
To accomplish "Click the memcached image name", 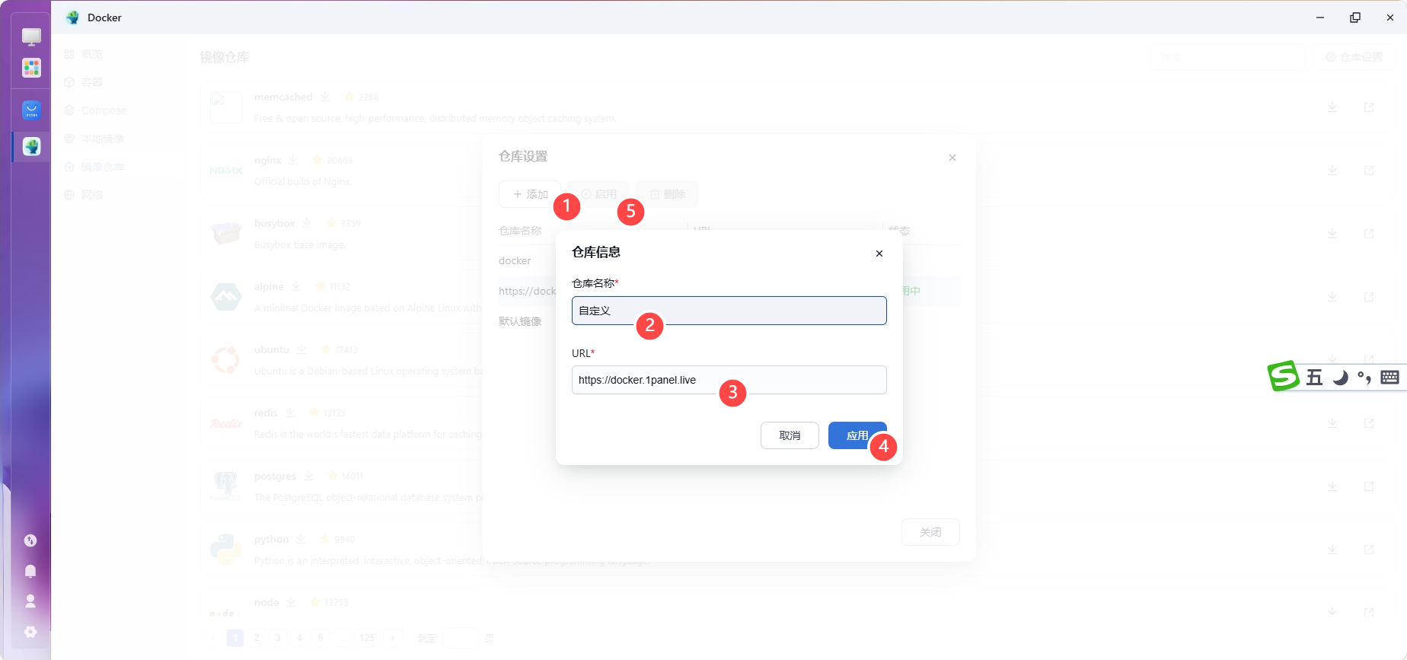I will (x=283, y=97).
